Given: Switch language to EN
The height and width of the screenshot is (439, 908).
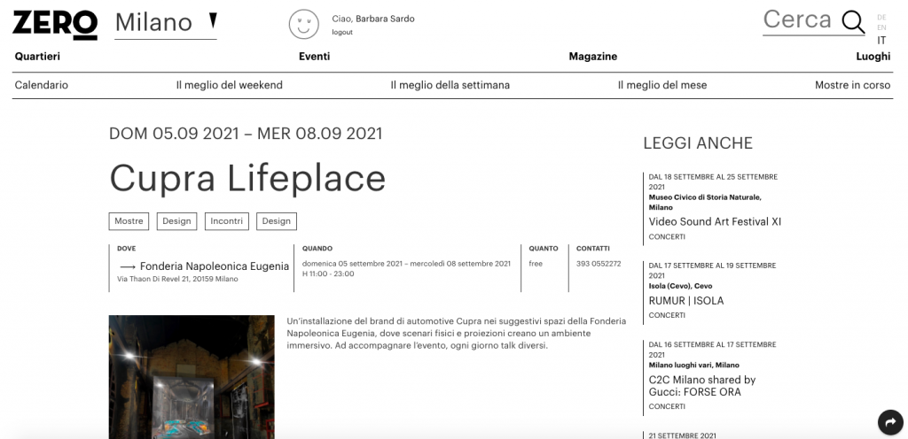Looking at the screenshot, I should click(881, 27).
